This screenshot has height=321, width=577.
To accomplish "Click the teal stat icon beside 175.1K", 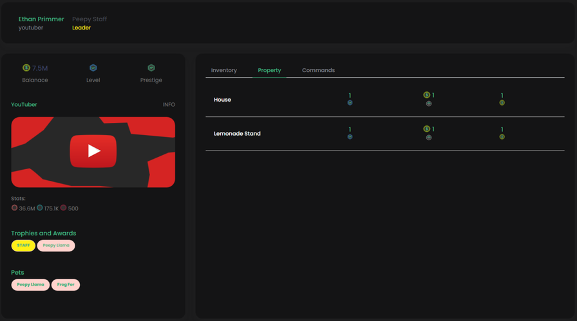I will tap(40, 208).
